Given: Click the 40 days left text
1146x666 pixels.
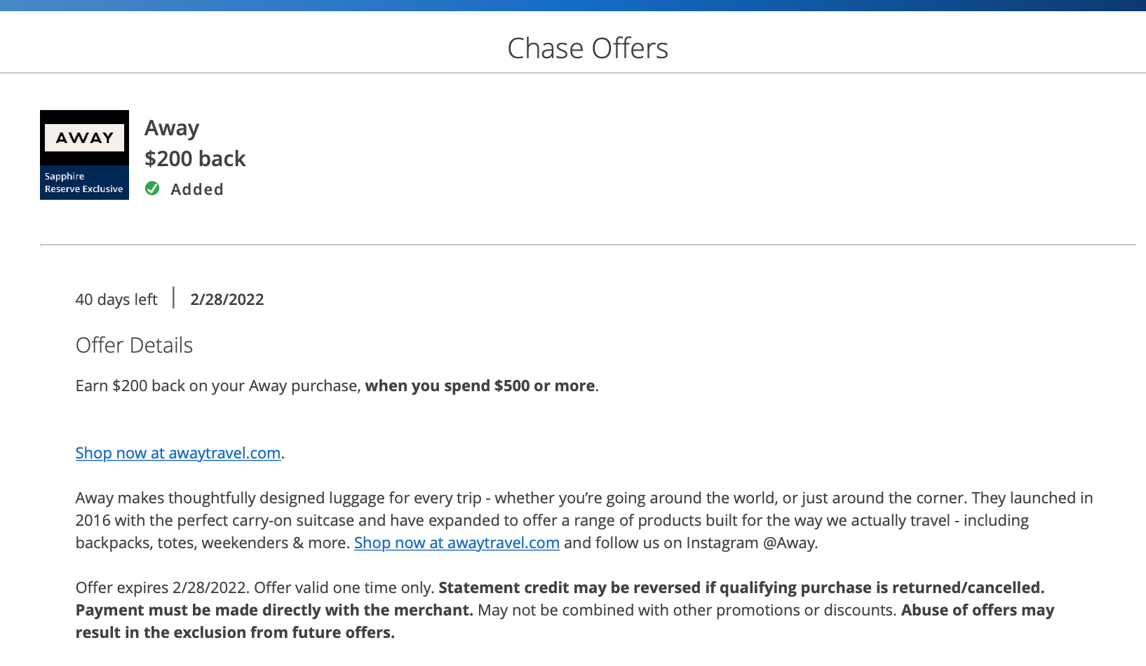Looking at the screenshot, I should click(116, 299).
